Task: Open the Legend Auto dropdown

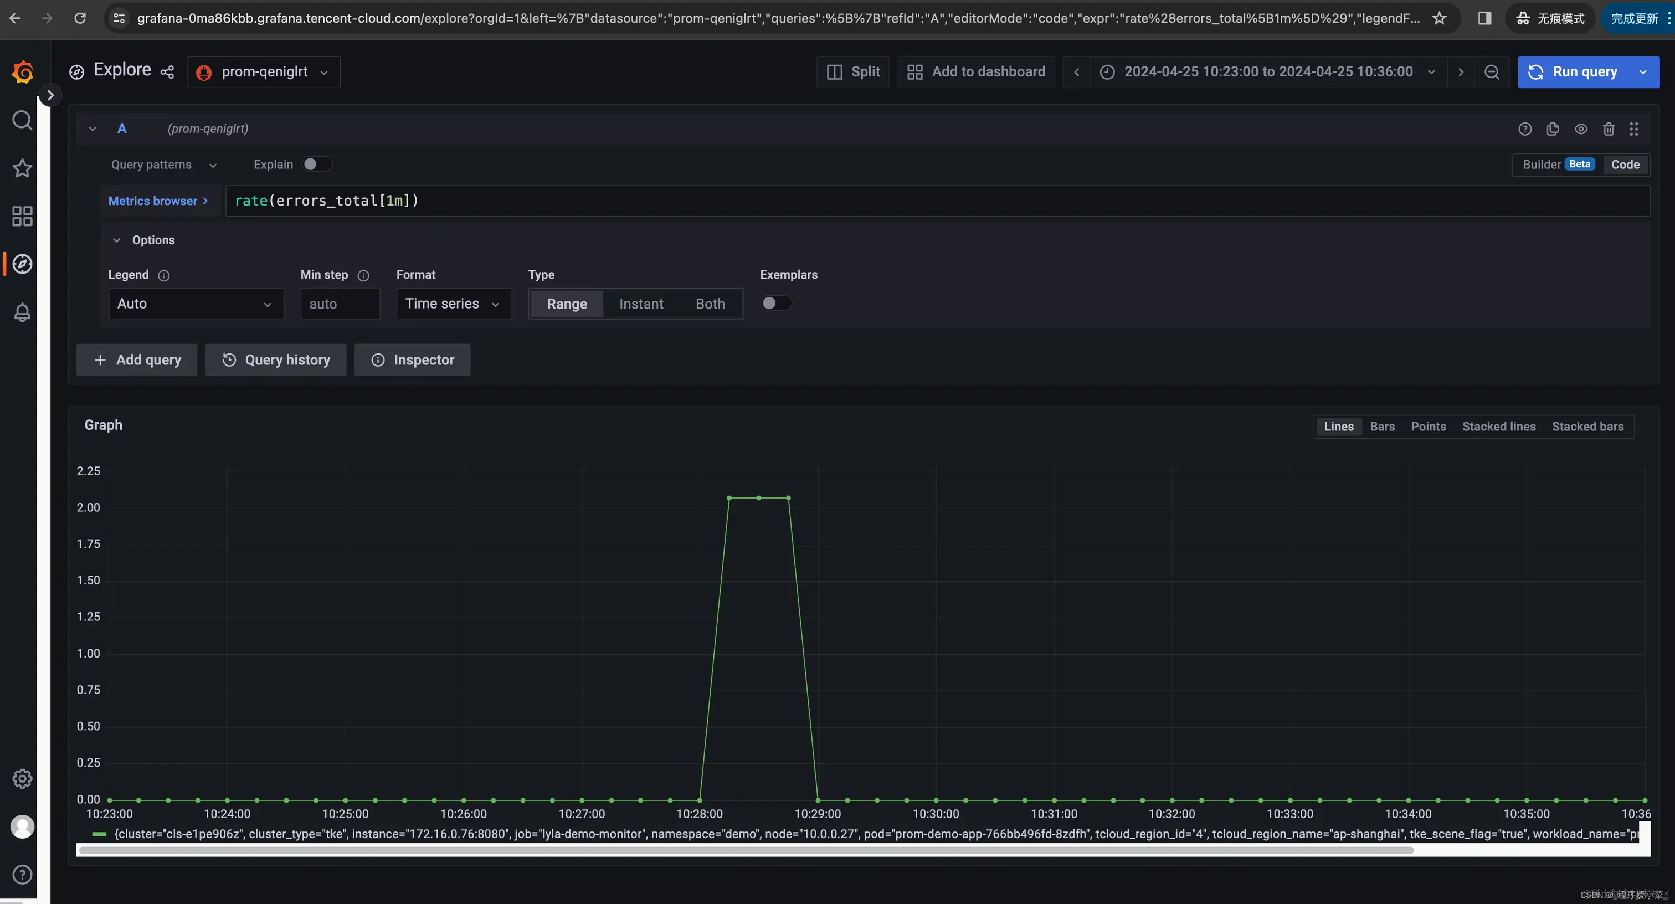Action: coord(196,304)
